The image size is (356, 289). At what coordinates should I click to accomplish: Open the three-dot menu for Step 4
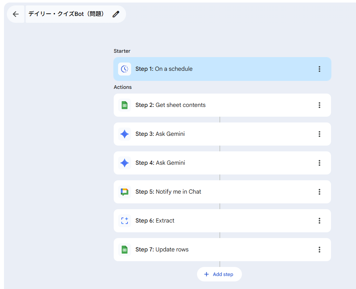319,163
